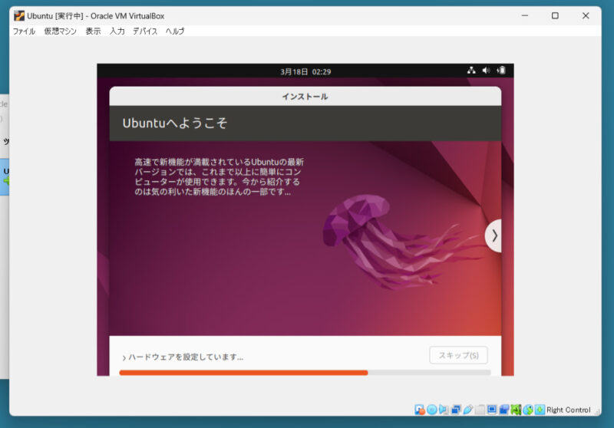
Task: Click the Right Control host key label
Action: click(569, 410)
